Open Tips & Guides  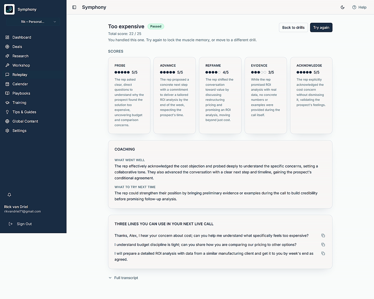[33, 112]
